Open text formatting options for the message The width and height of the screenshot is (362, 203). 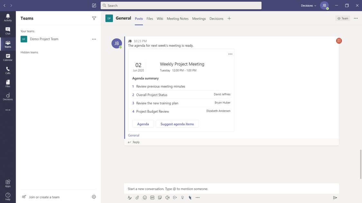coord(129,197)
